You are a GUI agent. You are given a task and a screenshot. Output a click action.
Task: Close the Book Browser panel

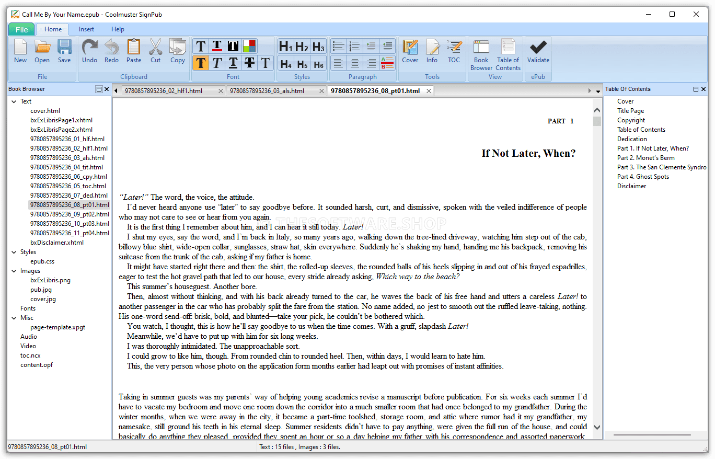(x=107, y=89)
